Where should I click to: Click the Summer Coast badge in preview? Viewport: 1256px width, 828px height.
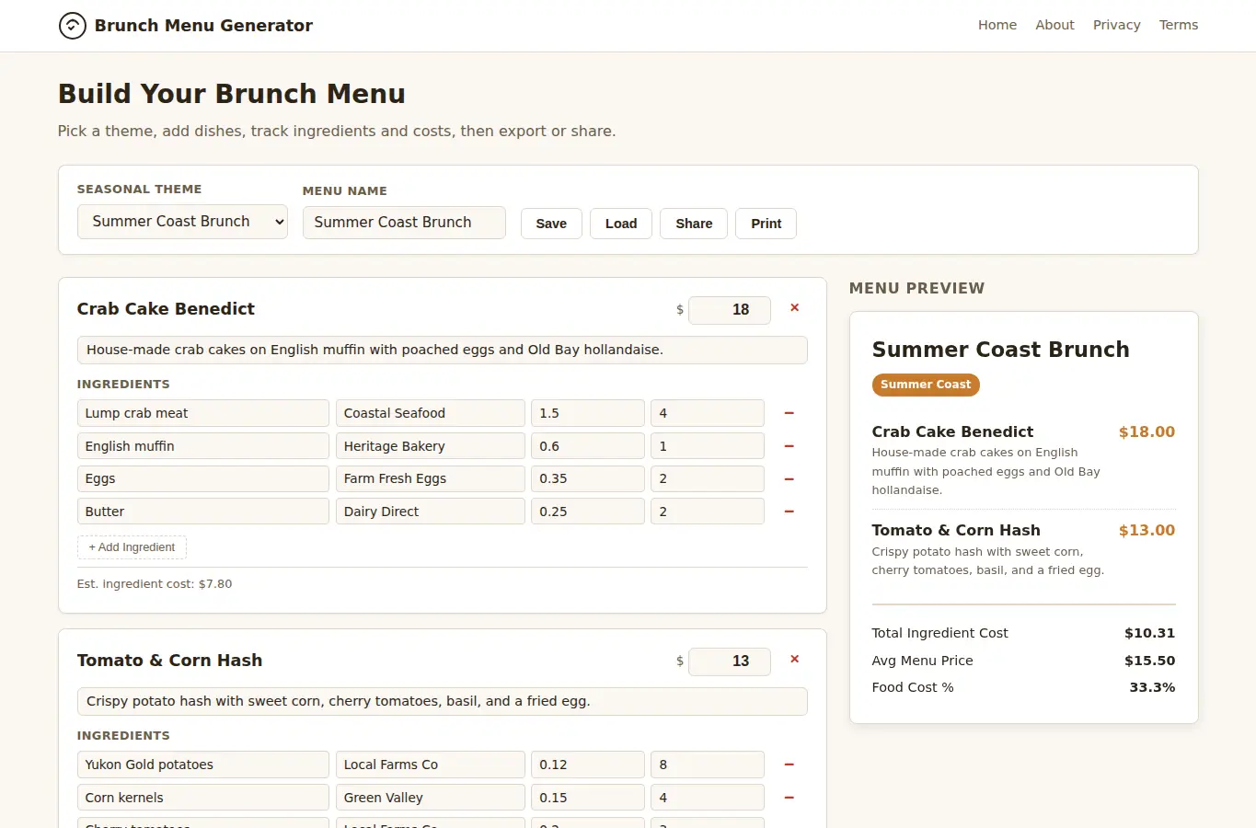click(926, 385)
